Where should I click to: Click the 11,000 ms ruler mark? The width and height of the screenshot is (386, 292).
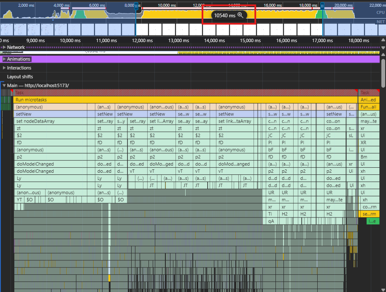click(x=106, y=40)
